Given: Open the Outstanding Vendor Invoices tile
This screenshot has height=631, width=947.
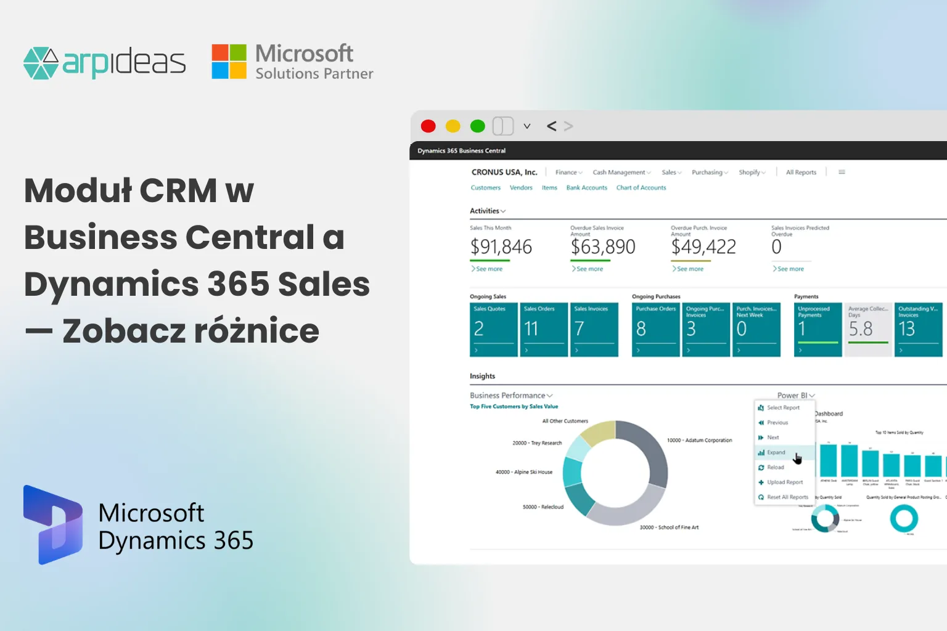Looking at the screenshot, I should (919, 330).
